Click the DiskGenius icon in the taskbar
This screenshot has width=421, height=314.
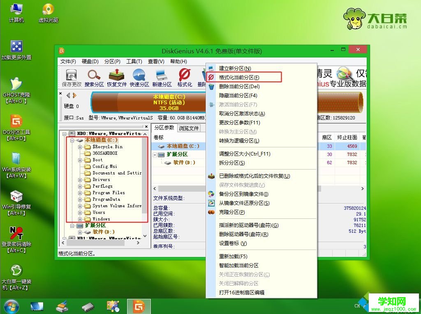click(139, 306)
